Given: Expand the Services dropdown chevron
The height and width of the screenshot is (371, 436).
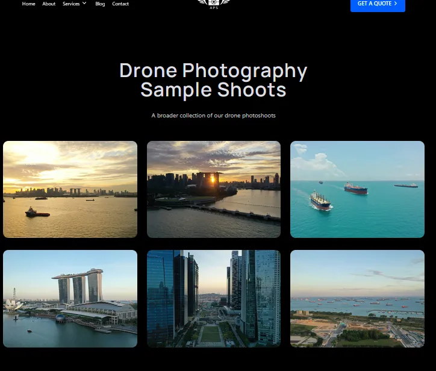Looking at the screenshot, I should (x=84, y=4).
